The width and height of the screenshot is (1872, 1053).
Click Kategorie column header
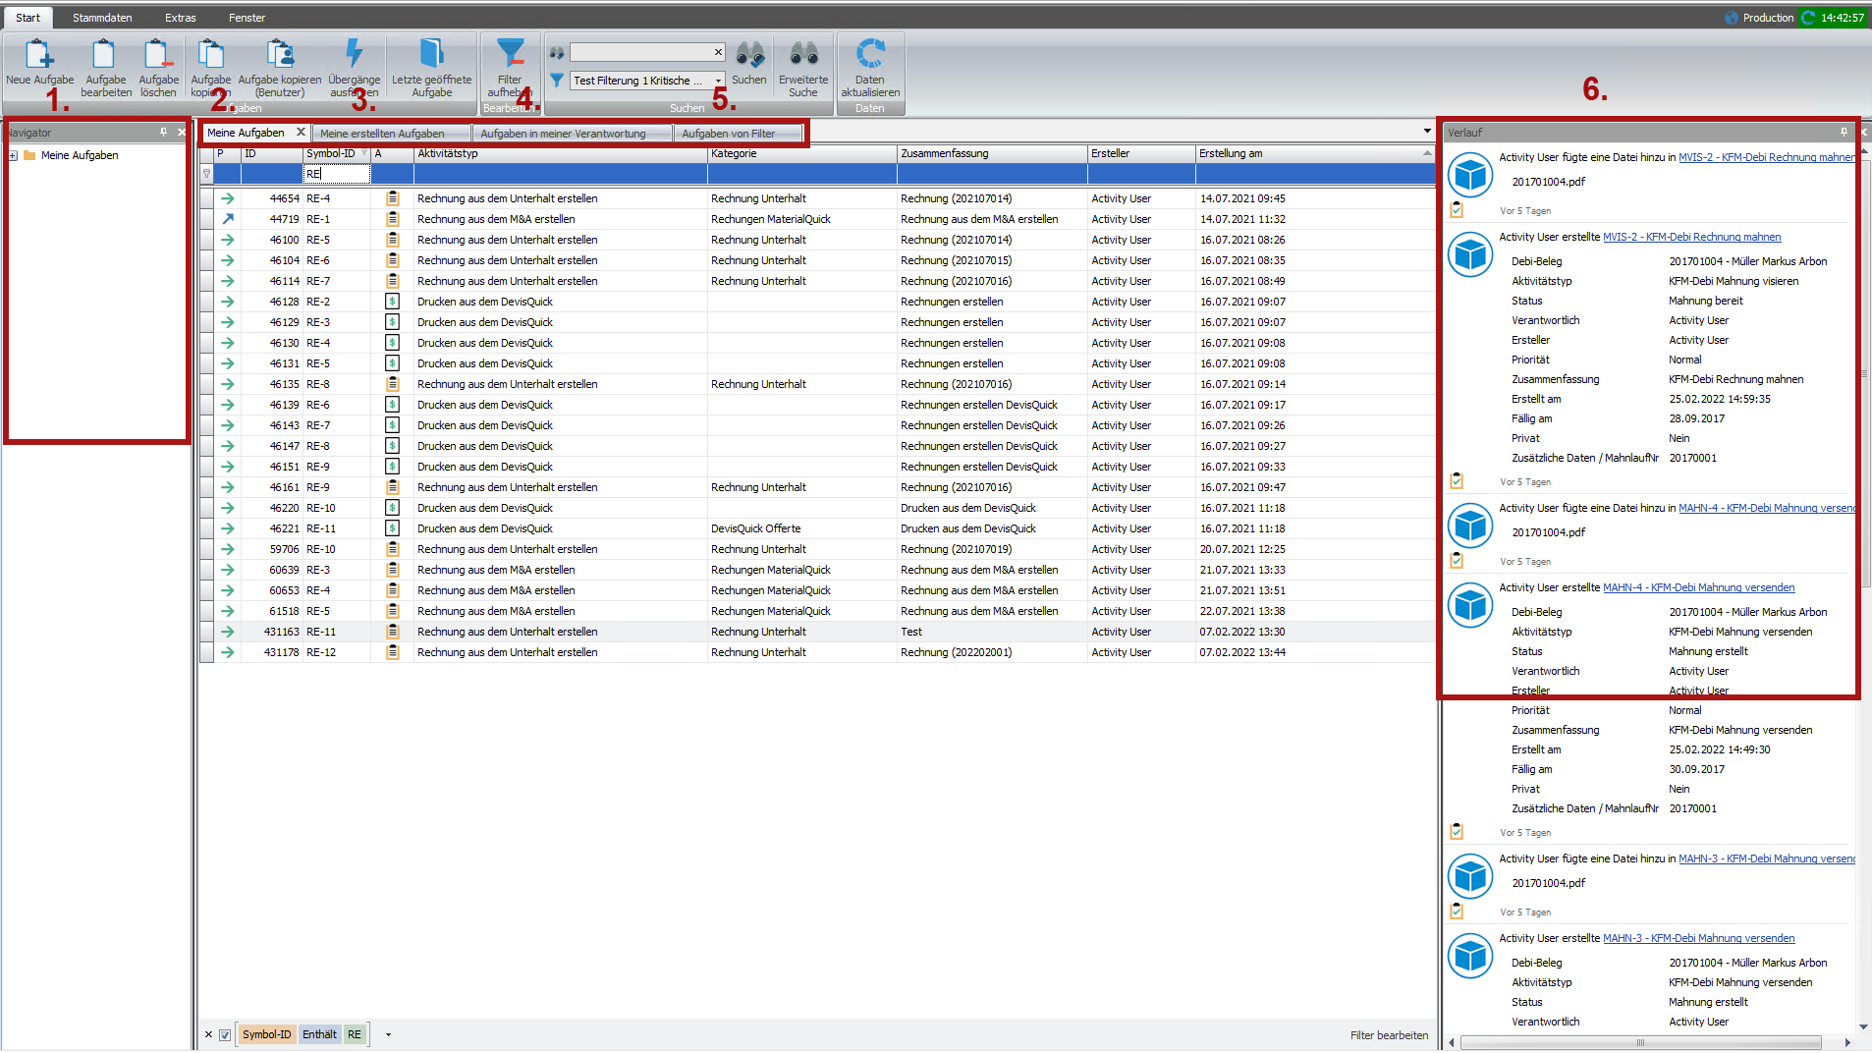(x=802, y=153)
